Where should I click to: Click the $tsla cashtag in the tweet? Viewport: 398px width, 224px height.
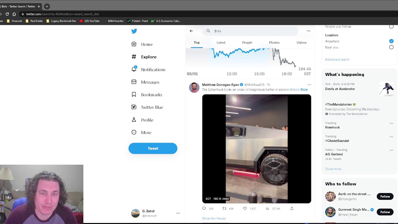pyautogui.click(x=304, y=90)
